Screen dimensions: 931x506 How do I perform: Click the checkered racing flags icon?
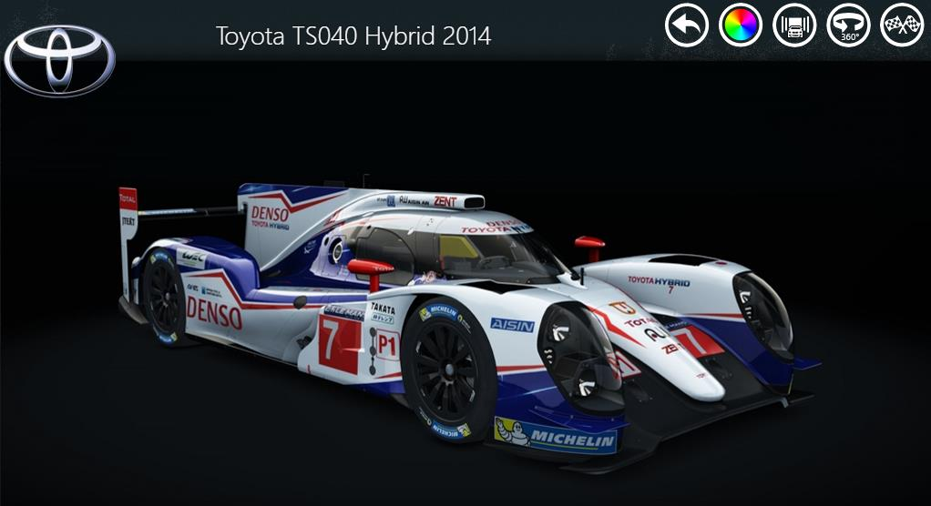point(902,25)
